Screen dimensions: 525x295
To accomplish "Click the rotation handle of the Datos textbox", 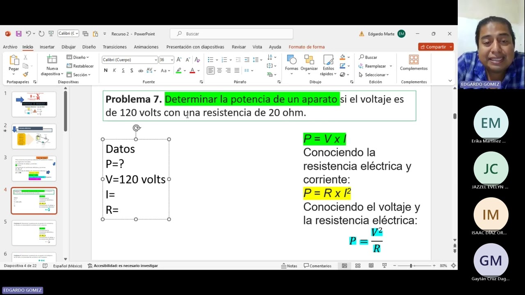I will (137, 128).
